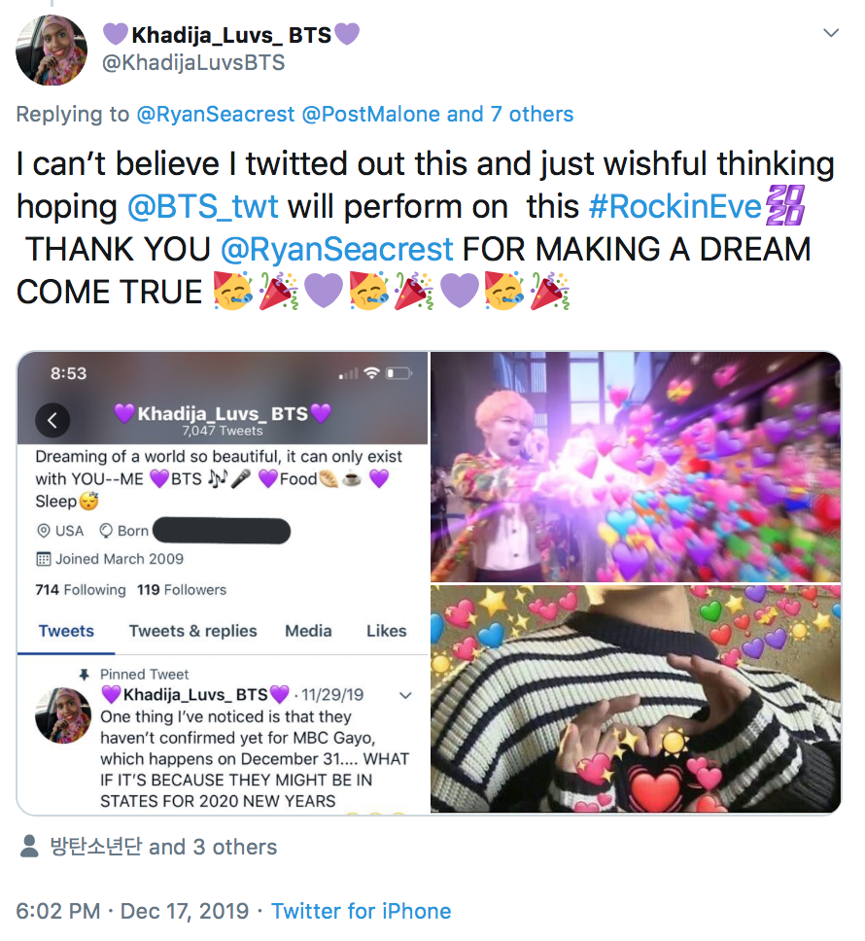Open tagged 방탄소년단 and 3 others
This screenshot has width=865, height=941.
click(x=163, y=847)
